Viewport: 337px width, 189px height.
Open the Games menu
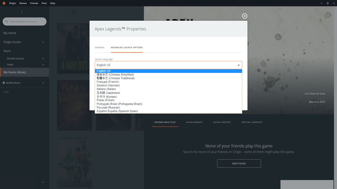pyautogui.click(x=23, y=3)
